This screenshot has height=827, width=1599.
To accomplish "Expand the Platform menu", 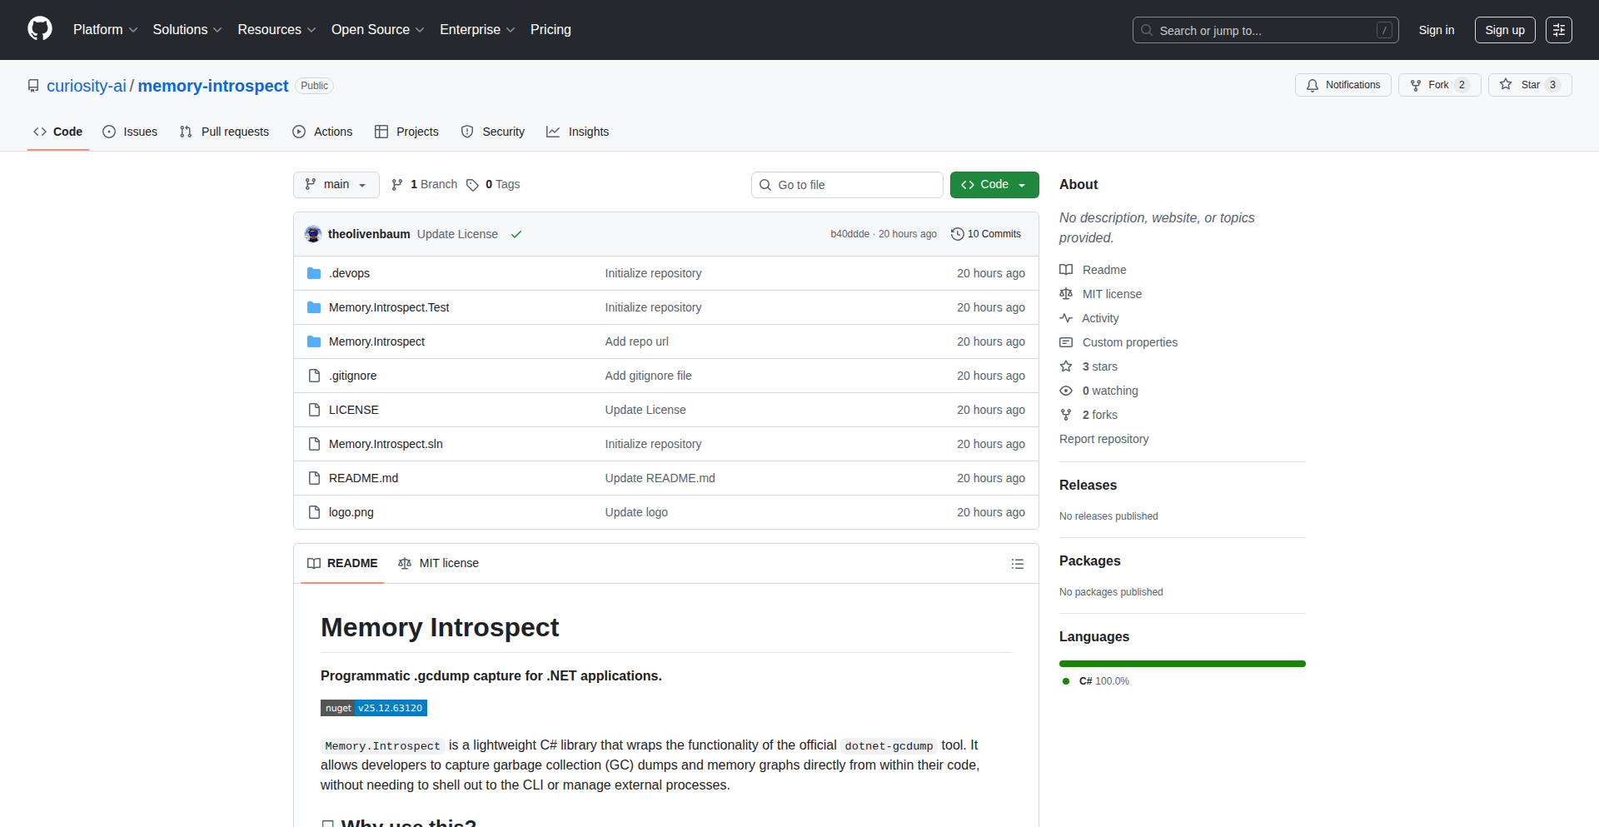I will 105,30.
